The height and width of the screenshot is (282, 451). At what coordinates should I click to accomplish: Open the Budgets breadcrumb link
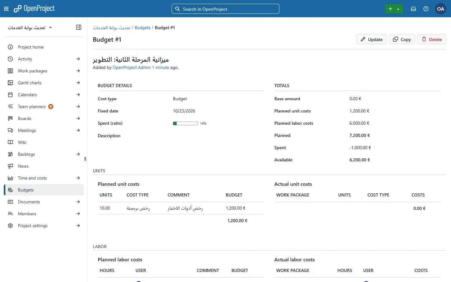pos(143,28)
